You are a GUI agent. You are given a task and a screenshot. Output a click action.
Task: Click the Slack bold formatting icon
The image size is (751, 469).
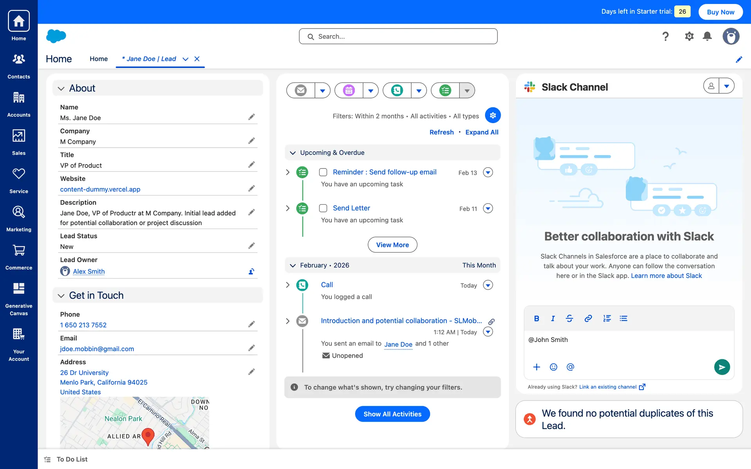(x=536, y=319)
